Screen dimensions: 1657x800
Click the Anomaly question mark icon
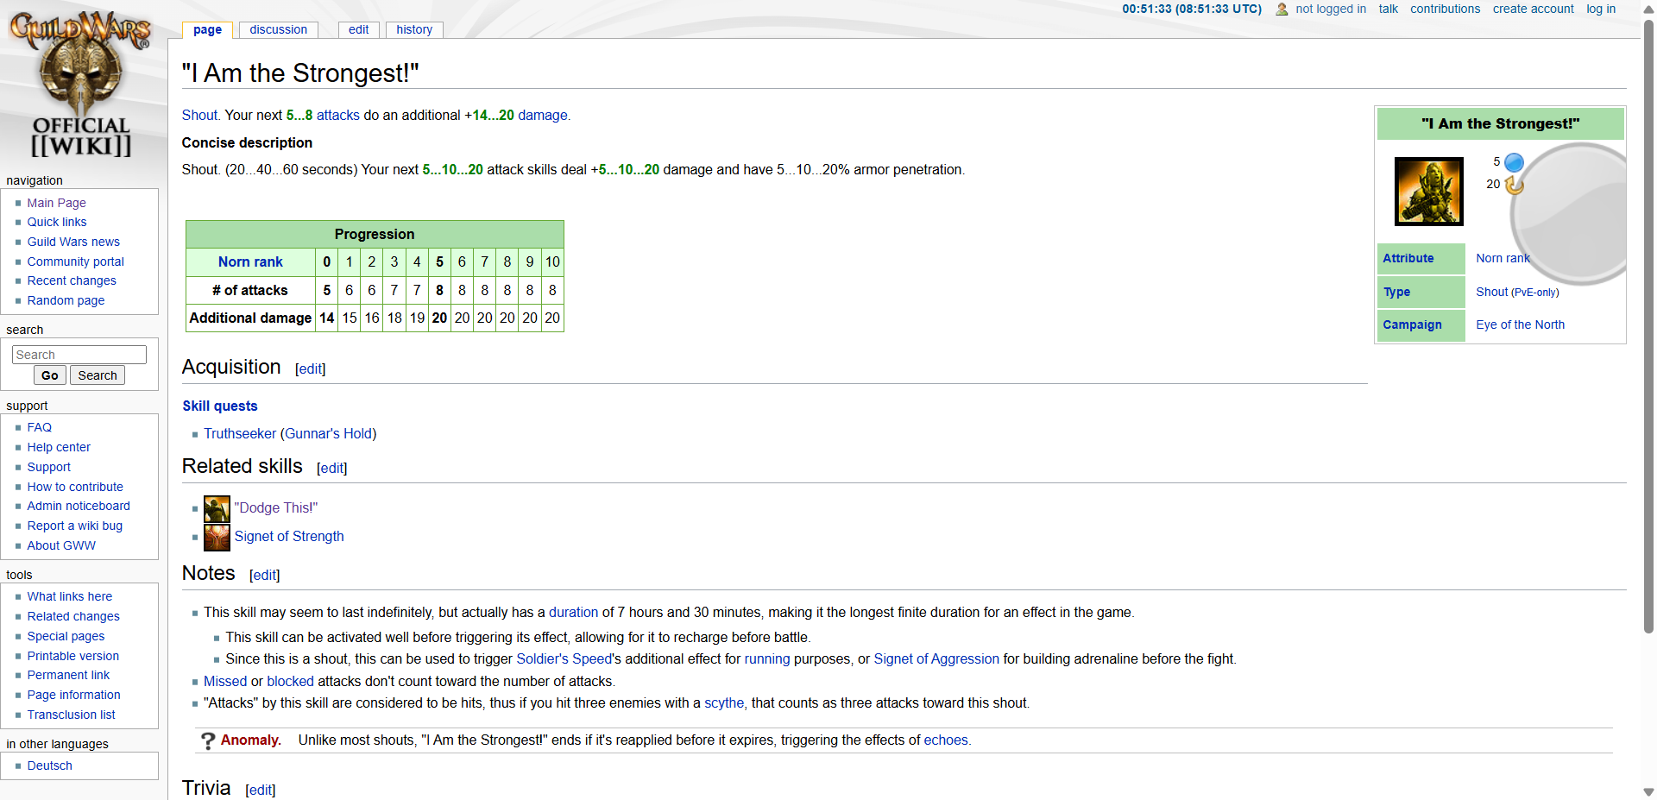point(208,740)
